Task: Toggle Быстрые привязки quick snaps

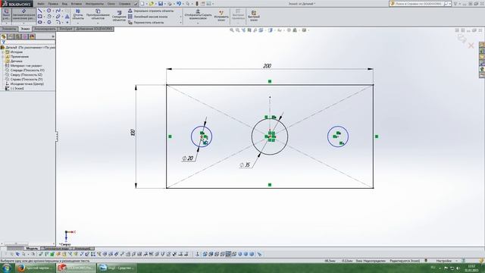Action: pos(238,15)
